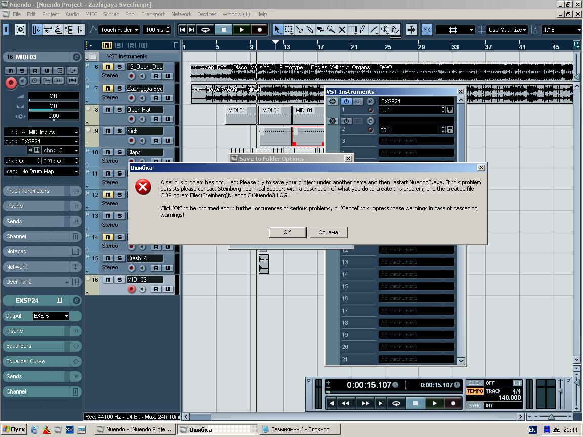
Task: Edit EXSP24 instrument in slot 1
Action: (x=370, y=101)
